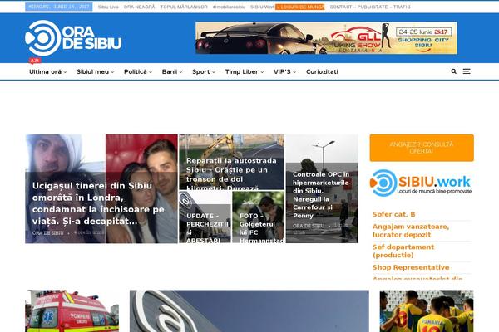Open ORA NEAGRĂ top link
The height and width of the screenshot is (332, 499).
coord(139,7)
